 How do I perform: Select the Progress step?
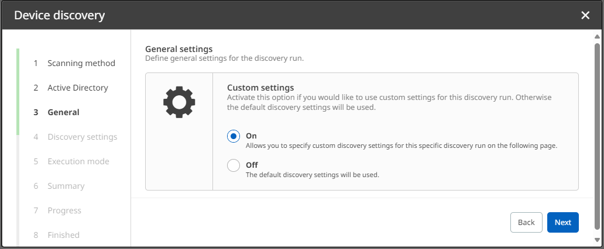pyautogui.click(x=64, y=210)
